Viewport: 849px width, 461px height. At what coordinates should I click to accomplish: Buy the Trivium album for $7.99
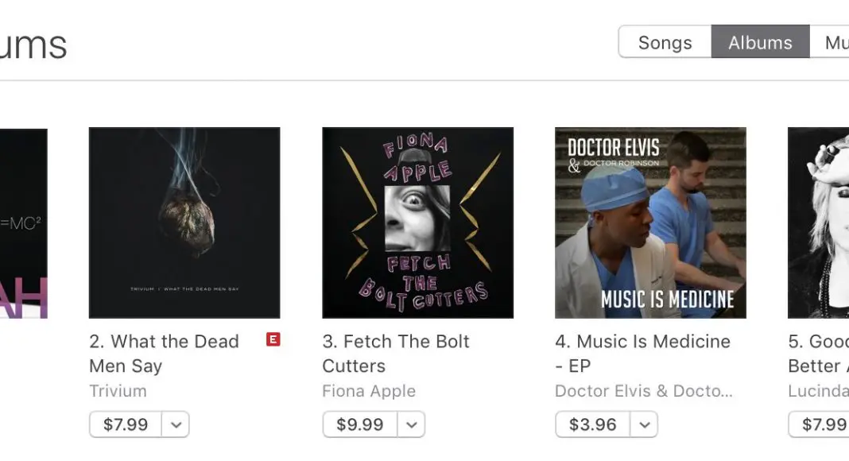[126, 424]
